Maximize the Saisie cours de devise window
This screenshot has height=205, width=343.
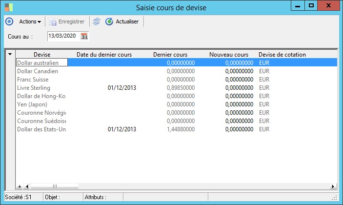311,6
